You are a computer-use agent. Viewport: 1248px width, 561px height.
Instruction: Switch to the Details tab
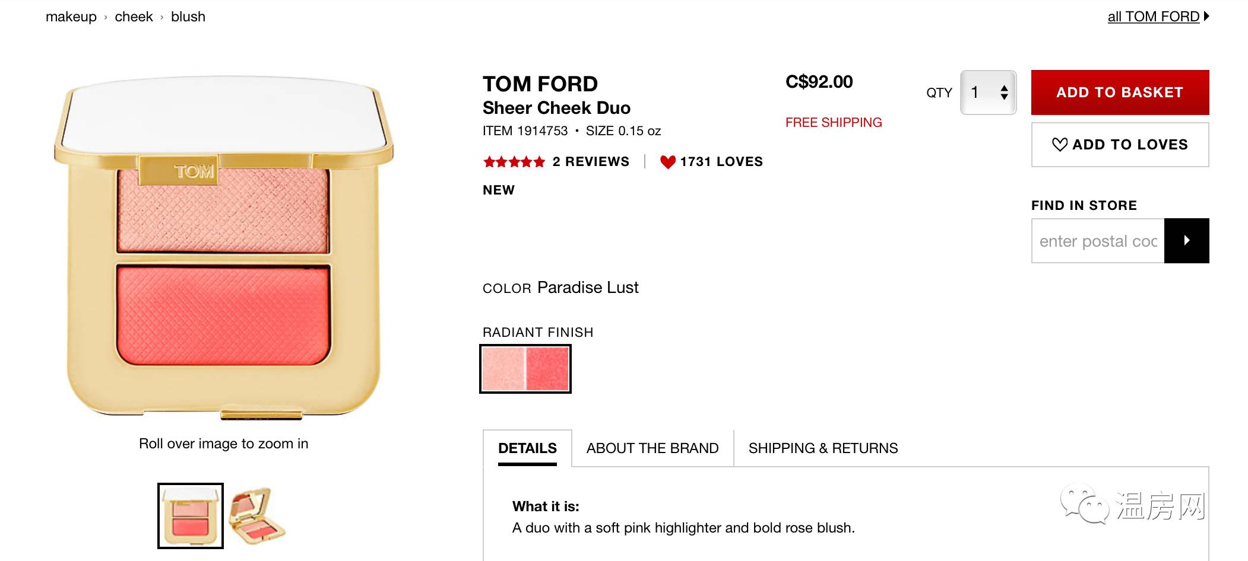click(x=527, y=448)
